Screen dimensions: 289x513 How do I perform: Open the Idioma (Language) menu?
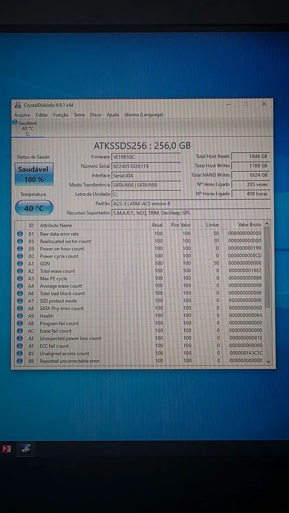click(143, 115)
